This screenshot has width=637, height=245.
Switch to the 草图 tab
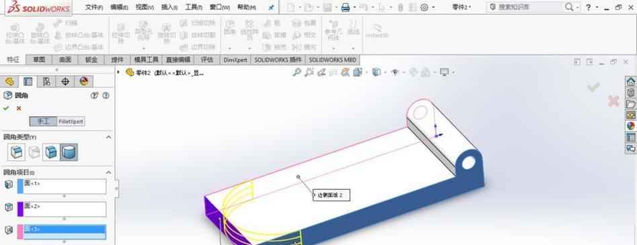(x=39, y=60)
